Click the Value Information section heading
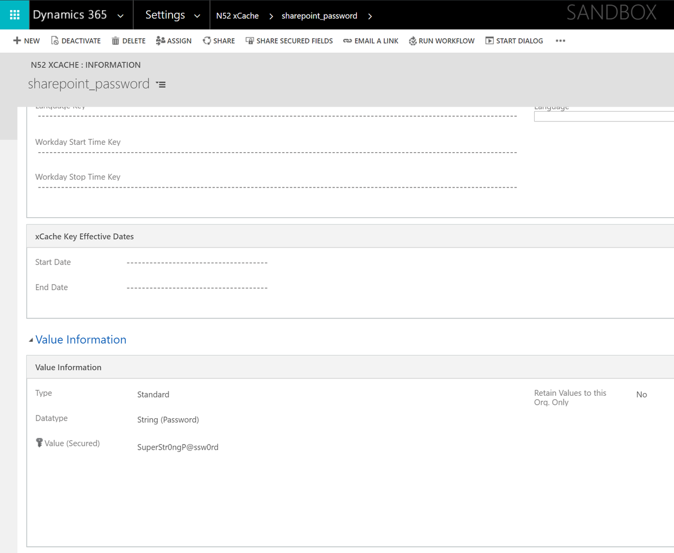This screenshot has height=553, width=674. [81, 340]
